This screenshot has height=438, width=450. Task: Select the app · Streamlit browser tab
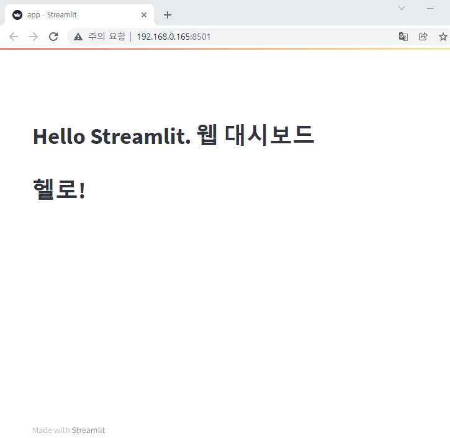click(x=79, y=15)
